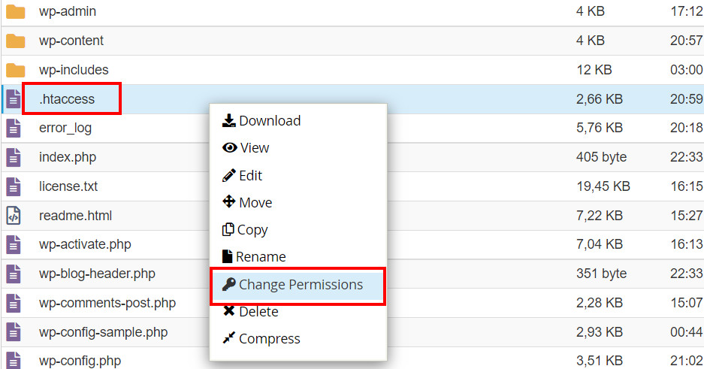Viewport: 704px width, 369px height.
Task: Click the readme.html code file icon
Action: point(14,216)
